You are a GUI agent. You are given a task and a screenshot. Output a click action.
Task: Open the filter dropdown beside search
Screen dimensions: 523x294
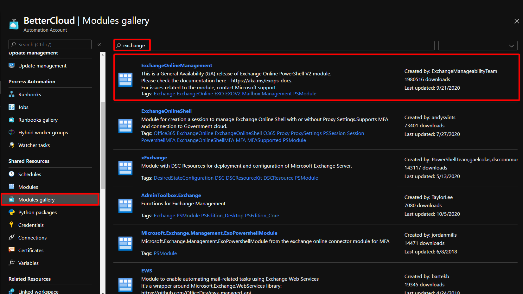[478, 46]
